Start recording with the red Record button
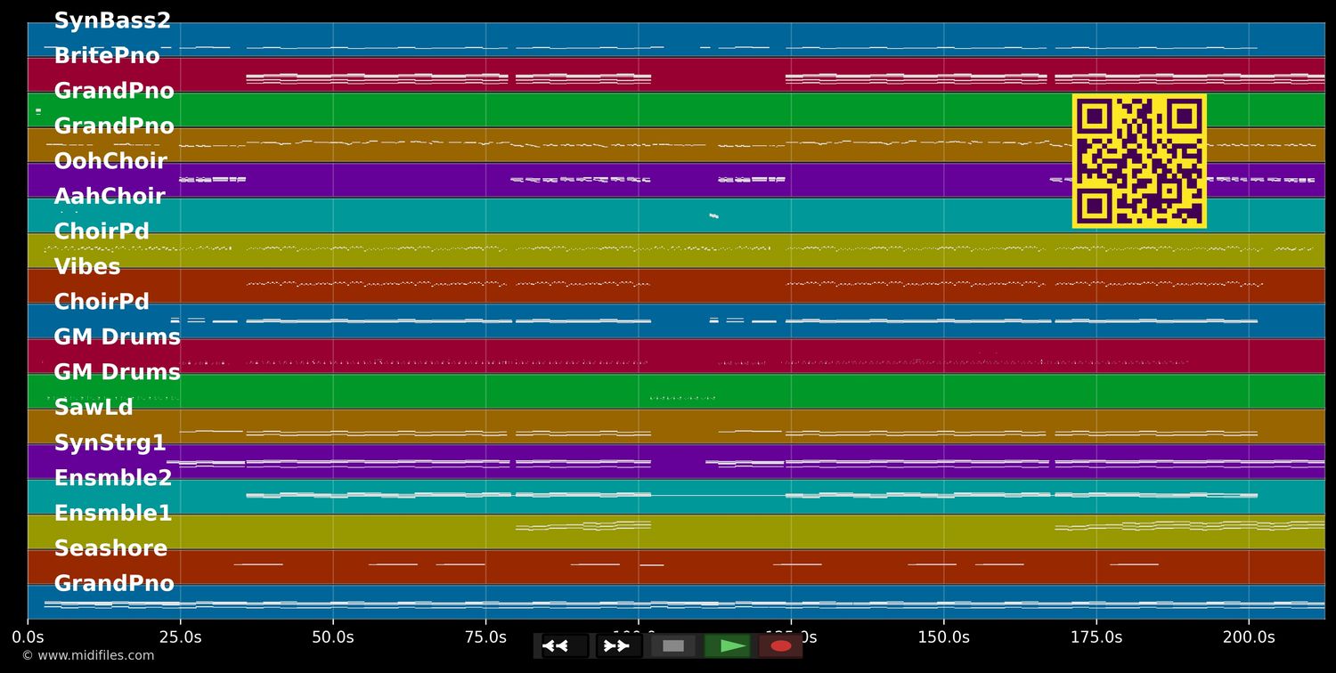1336x673 pixels. coord(781,645)
